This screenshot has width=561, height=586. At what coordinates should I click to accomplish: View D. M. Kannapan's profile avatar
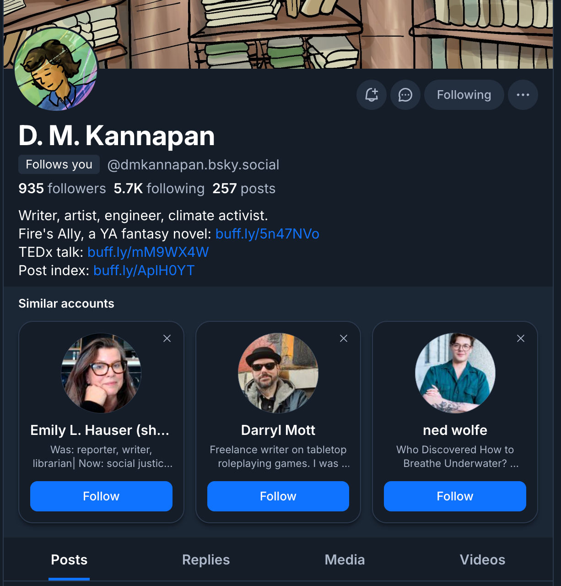click(x=56, y=69)
